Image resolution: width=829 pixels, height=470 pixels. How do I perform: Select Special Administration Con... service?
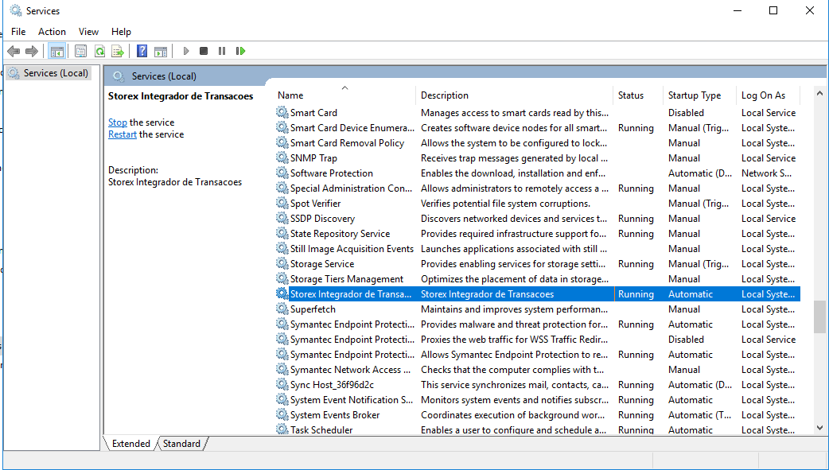click(537, 188)
